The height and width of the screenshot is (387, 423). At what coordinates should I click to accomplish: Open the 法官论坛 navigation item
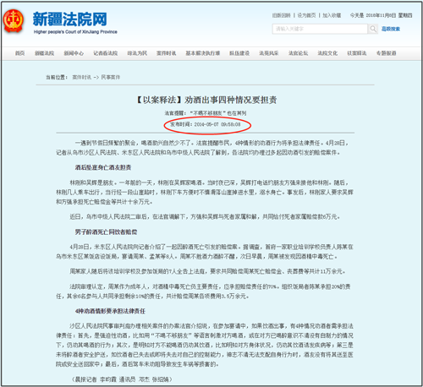298,53
